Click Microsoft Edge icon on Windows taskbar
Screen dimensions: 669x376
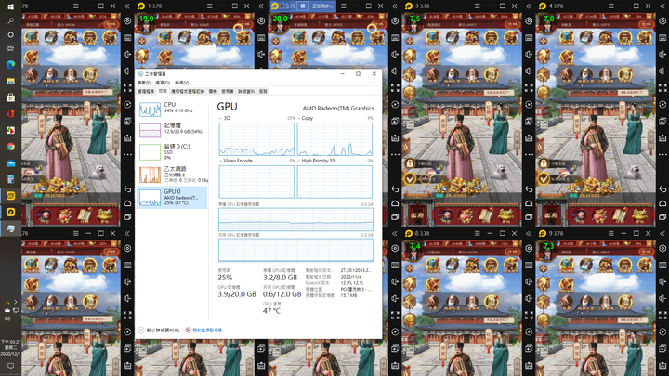point(10,64)
